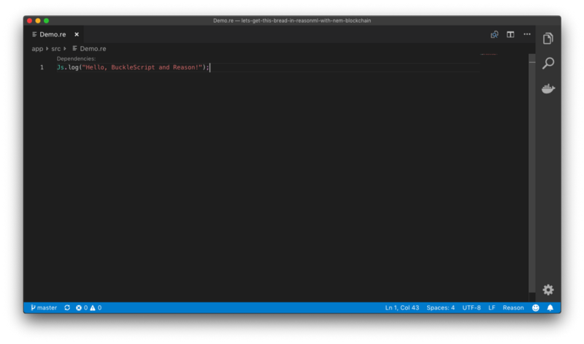Split the editor with the split icon
Screen dimensions: 584x344
pos(510,34)
